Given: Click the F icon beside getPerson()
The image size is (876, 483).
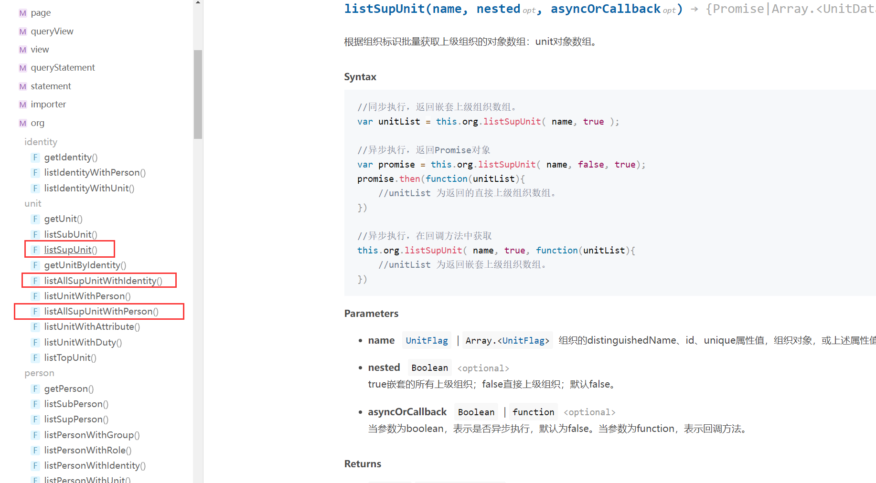Looking at the screenshot, I should pyautogui.click(x=35, y=389).
